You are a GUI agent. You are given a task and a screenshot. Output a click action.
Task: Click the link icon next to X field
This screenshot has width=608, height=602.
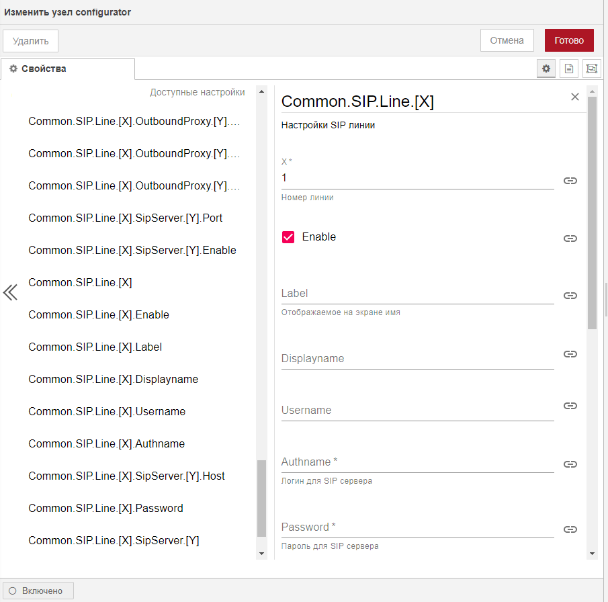pos(570,181)
